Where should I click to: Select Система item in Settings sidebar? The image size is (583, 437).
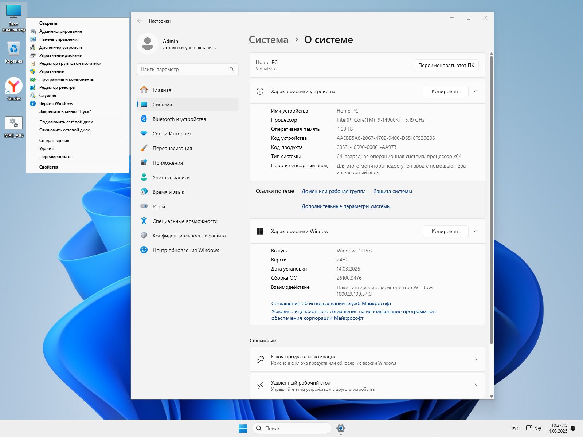coord(187,105)
